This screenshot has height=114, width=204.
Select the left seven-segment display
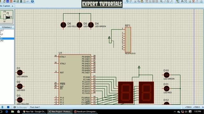click(x=126, y=92)
